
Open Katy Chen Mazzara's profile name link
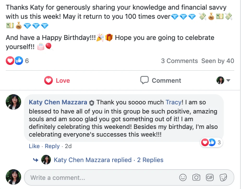(58, 102)
